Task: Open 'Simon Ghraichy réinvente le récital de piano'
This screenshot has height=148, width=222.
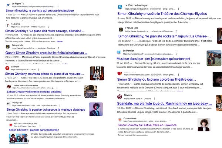Action: tap(34, 92)
